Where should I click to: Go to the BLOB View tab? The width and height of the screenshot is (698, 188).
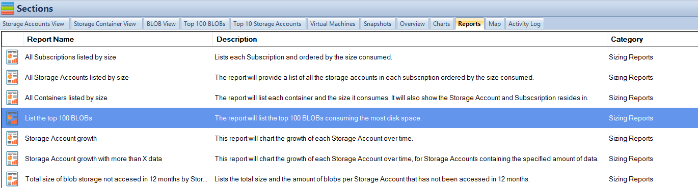pyautogui.click(x=161, y=23)
